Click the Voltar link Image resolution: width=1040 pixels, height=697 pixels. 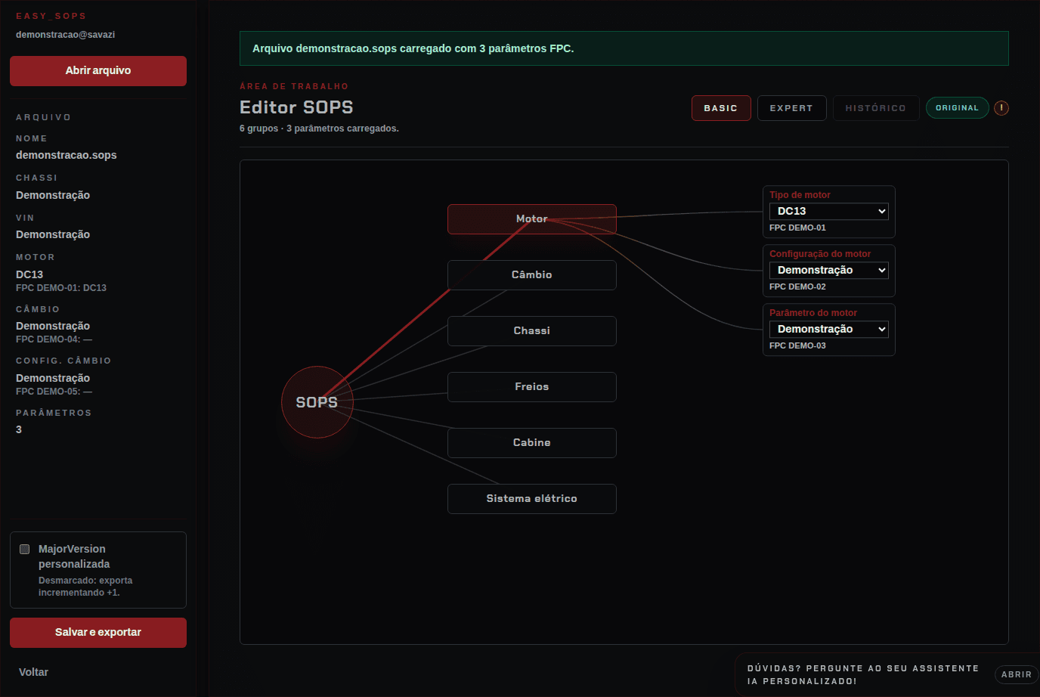tap(33, 672)
